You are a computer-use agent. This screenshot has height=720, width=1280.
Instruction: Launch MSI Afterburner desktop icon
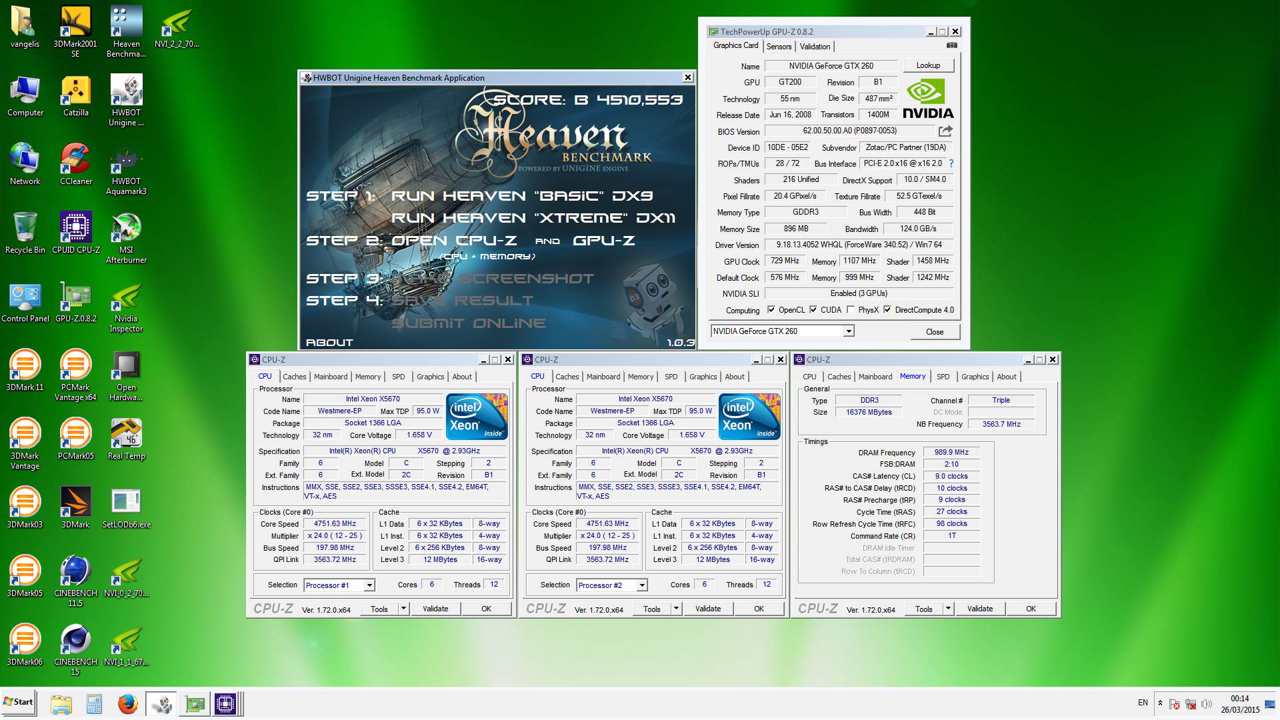[x=126, y=238]
